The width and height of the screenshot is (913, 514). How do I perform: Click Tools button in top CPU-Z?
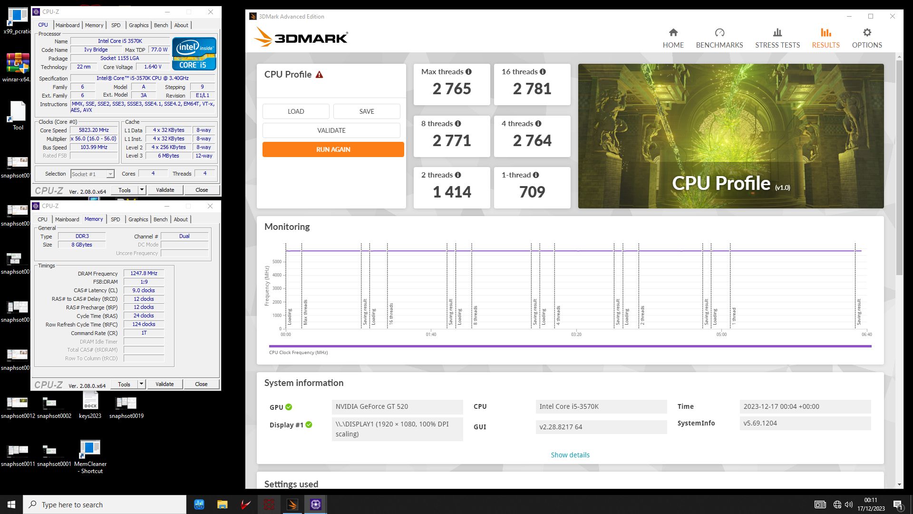tap(125, 190)
